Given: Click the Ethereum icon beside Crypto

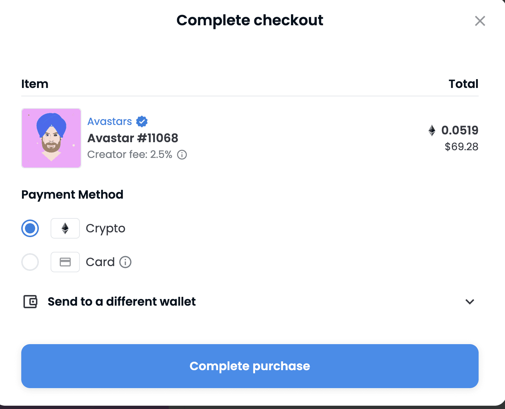Looking at the screenshot, I should (x=65, y=228).
